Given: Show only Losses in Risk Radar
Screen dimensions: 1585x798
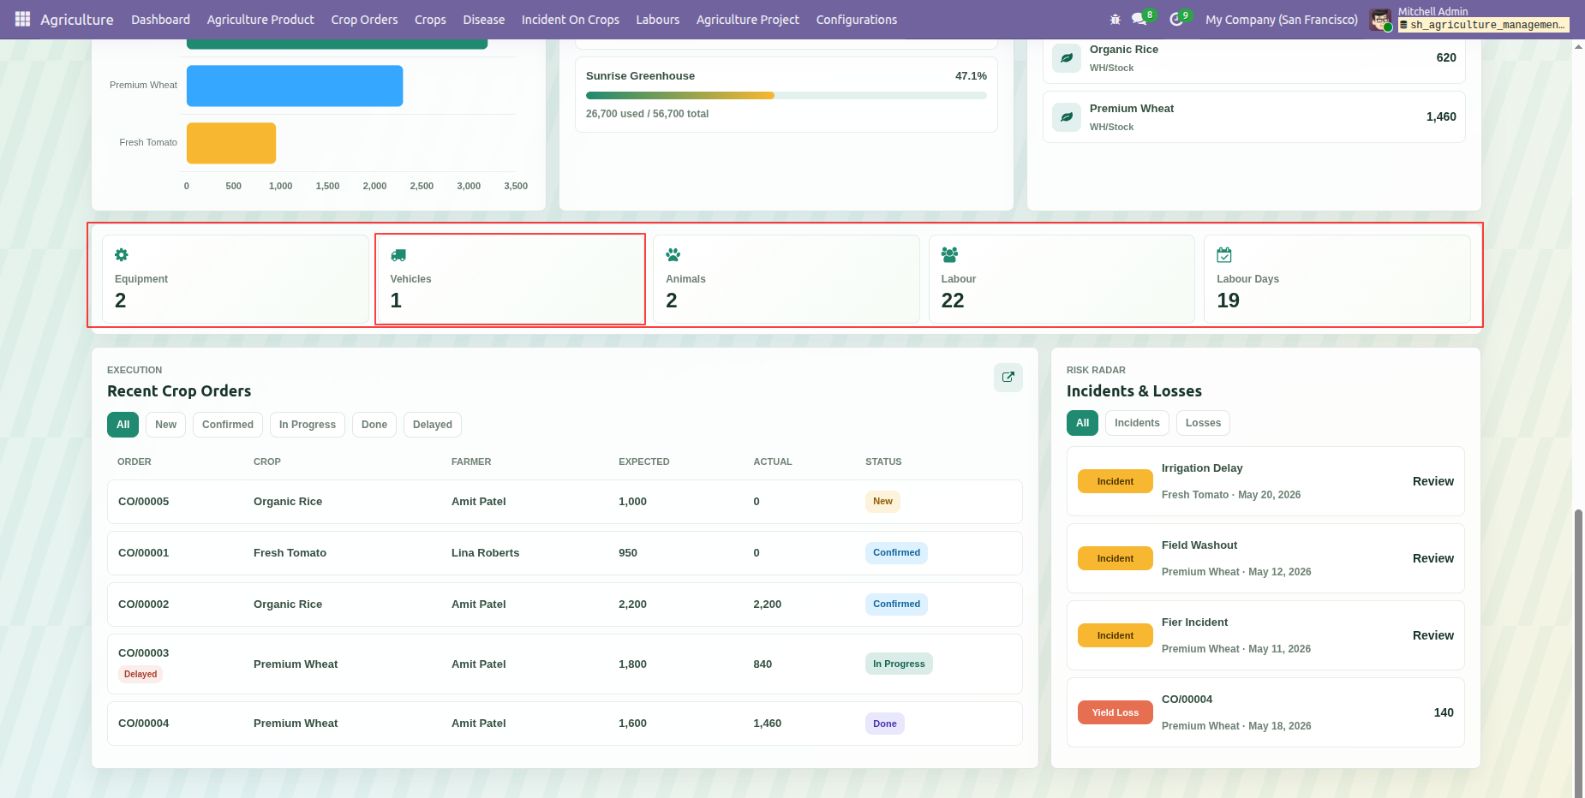Looking at the screenshot, I should (x=1203, y=423).
